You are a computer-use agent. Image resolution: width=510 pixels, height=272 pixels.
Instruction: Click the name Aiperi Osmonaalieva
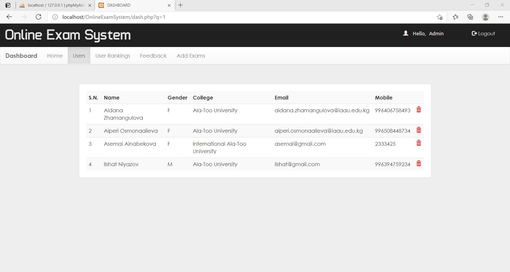tap(131, 131)
